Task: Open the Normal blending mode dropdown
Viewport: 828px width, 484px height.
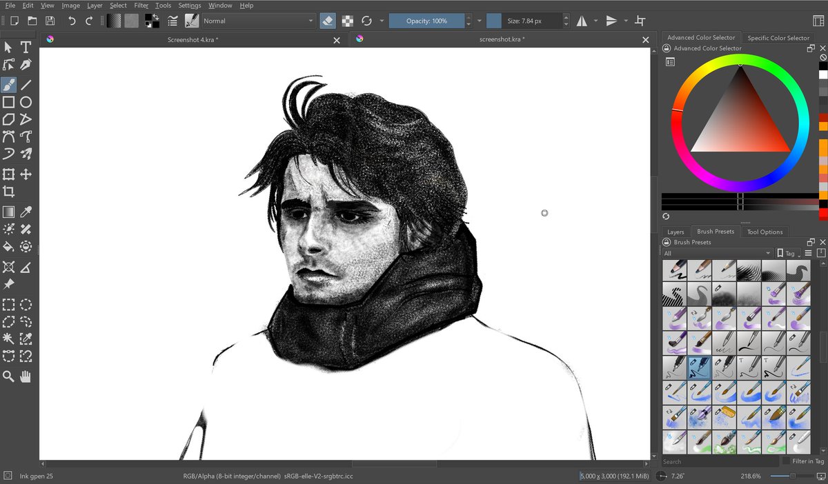Action: tap(257, 21)
